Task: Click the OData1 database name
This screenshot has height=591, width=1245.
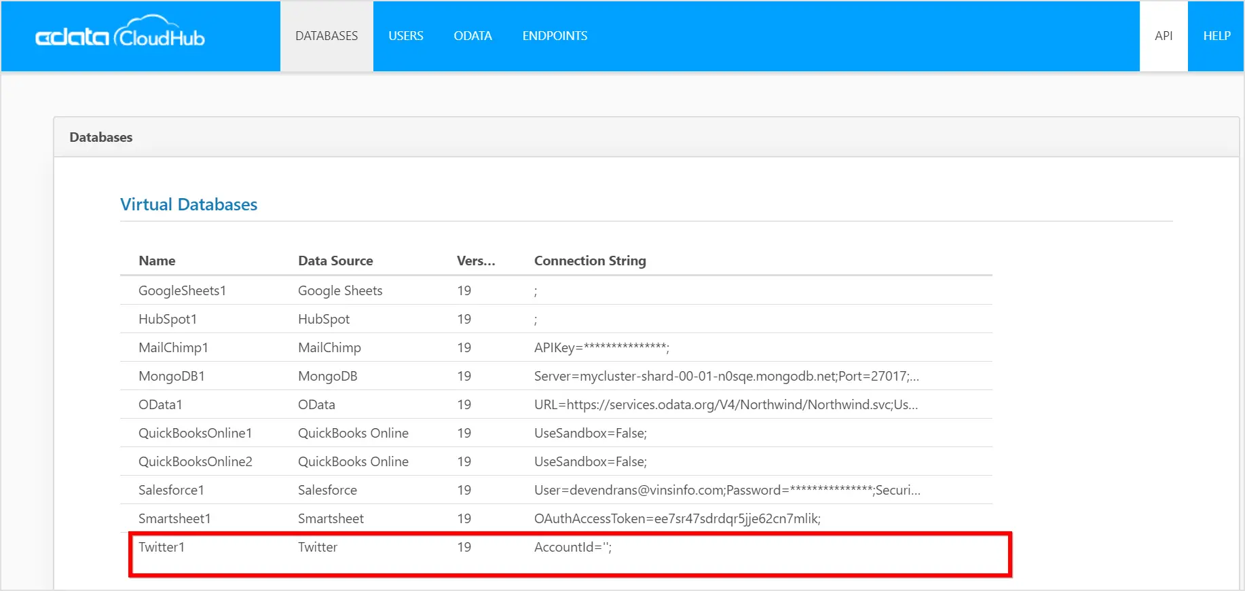Action: coord(160,404)
